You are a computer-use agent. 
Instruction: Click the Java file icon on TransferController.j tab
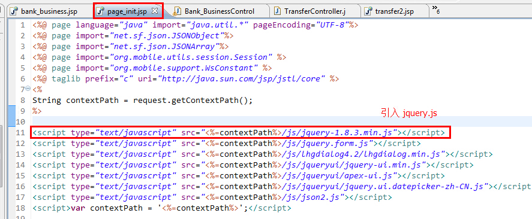pyautogui.click(x=278, y=11)
